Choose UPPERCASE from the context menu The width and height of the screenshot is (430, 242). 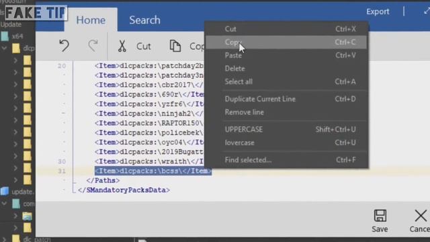[286, 129]
